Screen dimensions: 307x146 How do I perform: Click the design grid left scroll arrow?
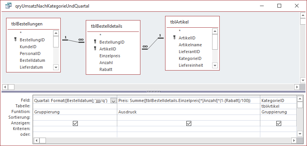pyautogui.click(x=37, y=140)
